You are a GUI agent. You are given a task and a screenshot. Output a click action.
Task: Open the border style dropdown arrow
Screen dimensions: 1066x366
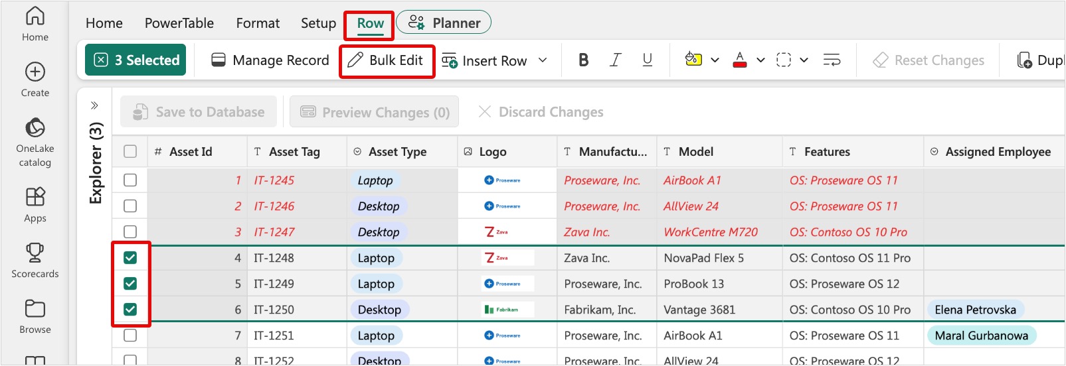[804, 60]
